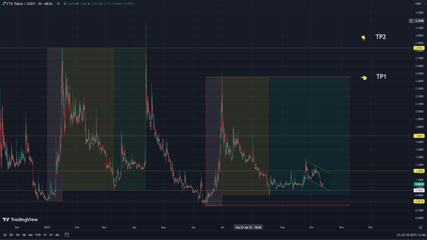Display All available chart history
Viewport: 427px width, 240px height.
click(57, 235)
